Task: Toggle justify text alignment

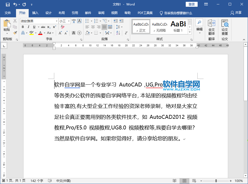Action: (104, 27)
